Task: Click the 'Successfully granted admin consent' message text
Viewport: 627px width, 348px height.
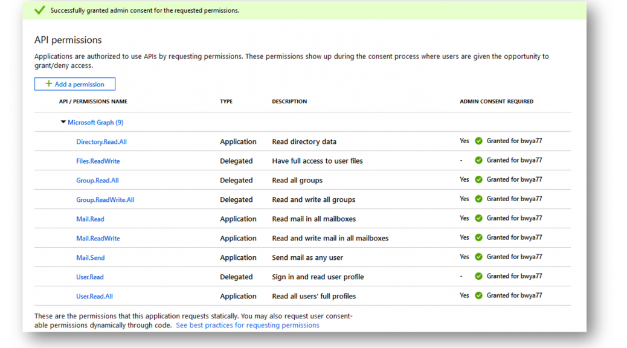Action: [145, 10]
